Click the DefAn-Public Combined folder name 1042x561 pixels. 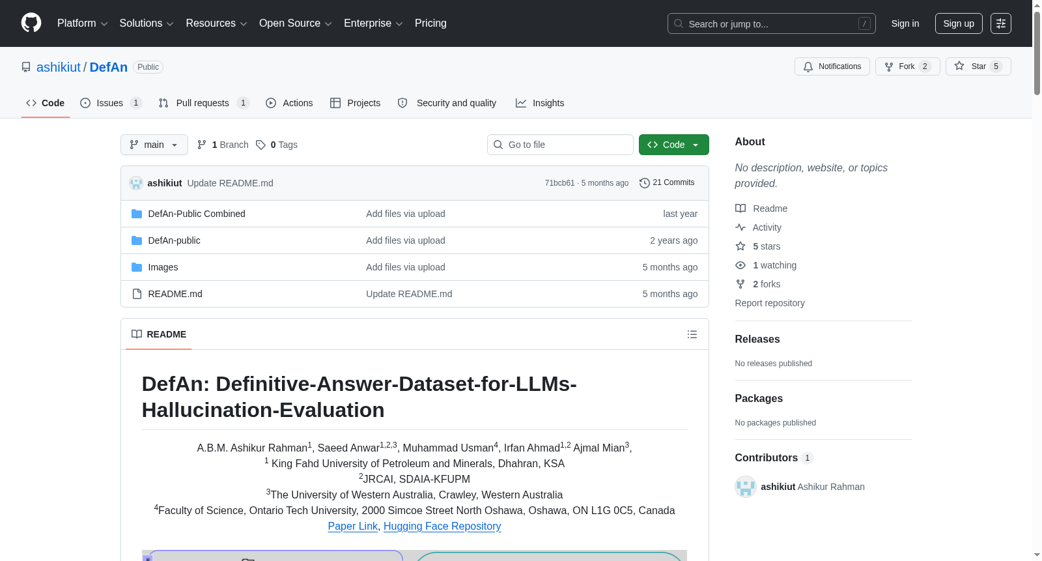[x=197, y=214]
